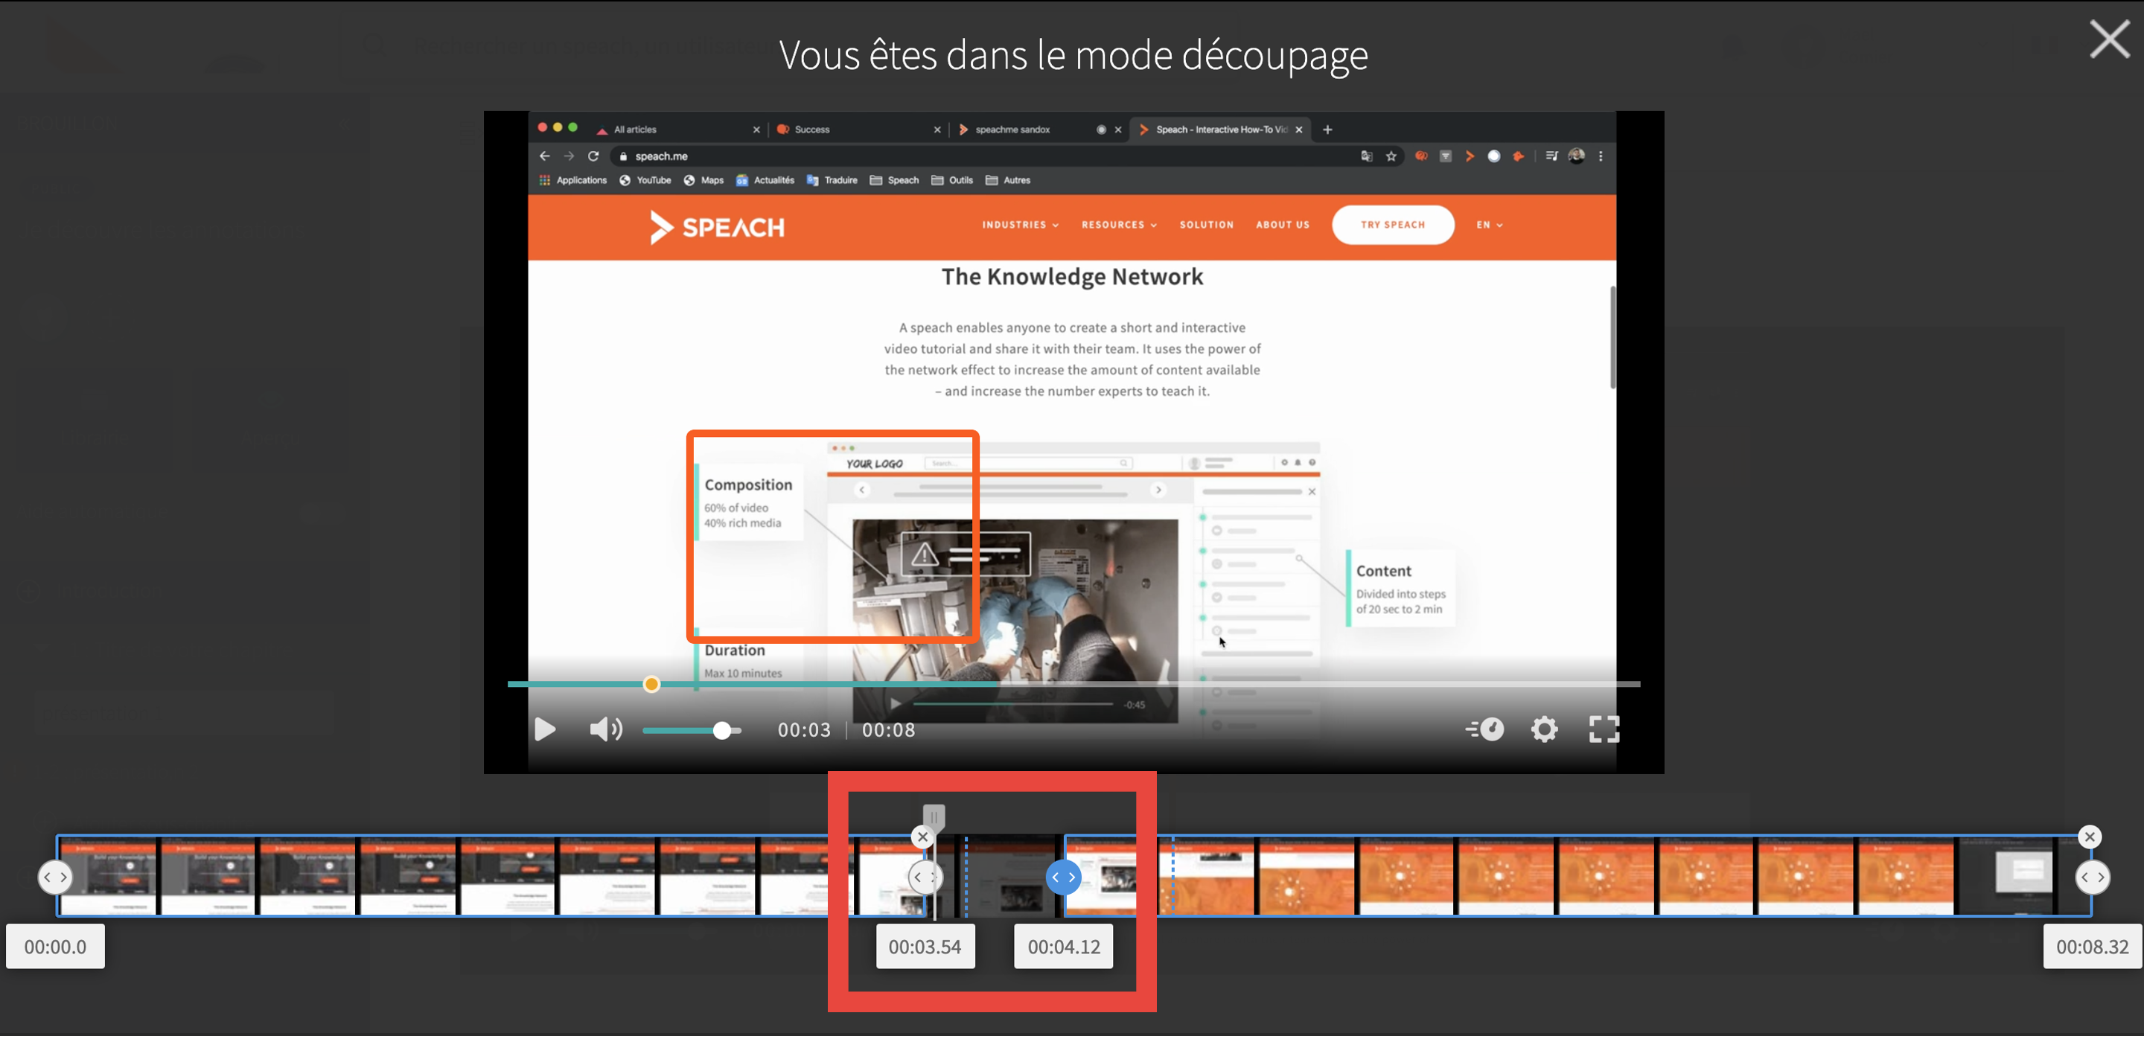
Task: Open Maps bookmark in the video frame
Action: [x=703, y=179]
